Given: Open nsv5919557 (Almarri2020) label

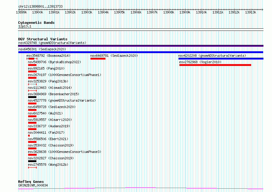Looking at the screenshot, I should pos(50,120).
